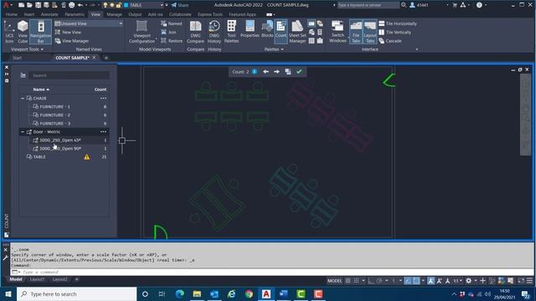Screen dimensions: 536x301
Task: Open Sheet Set Manager
Action: 297,32
